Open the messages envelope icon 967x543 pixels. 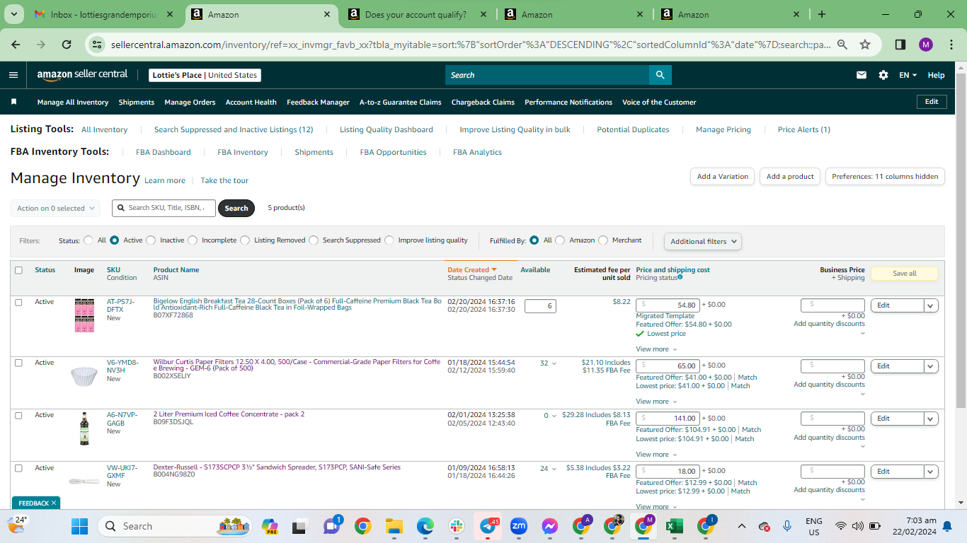(862, 75)
